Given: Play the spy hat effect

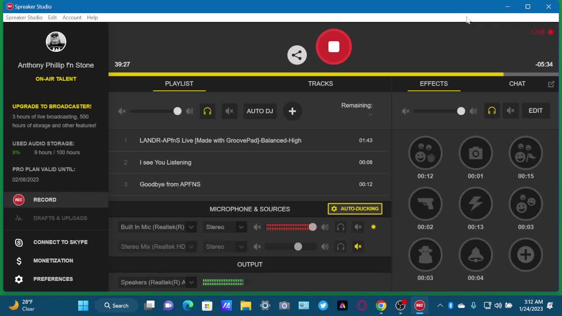Looking at the screenshot, I should click(425, 255).
